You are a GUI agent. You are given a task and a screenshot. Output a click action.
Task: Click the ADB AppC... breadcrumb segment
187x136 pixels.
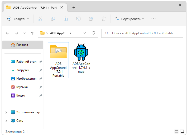click(59, 33)
